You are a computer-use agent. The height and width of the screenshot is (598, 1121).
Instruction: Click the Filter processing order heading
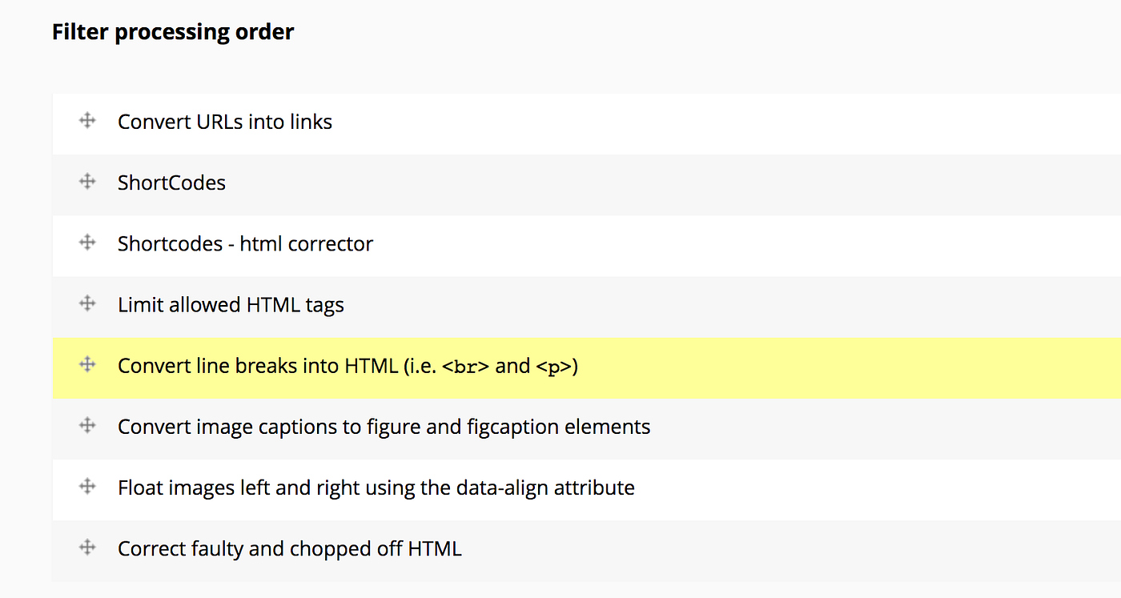(x=172, y=31)
